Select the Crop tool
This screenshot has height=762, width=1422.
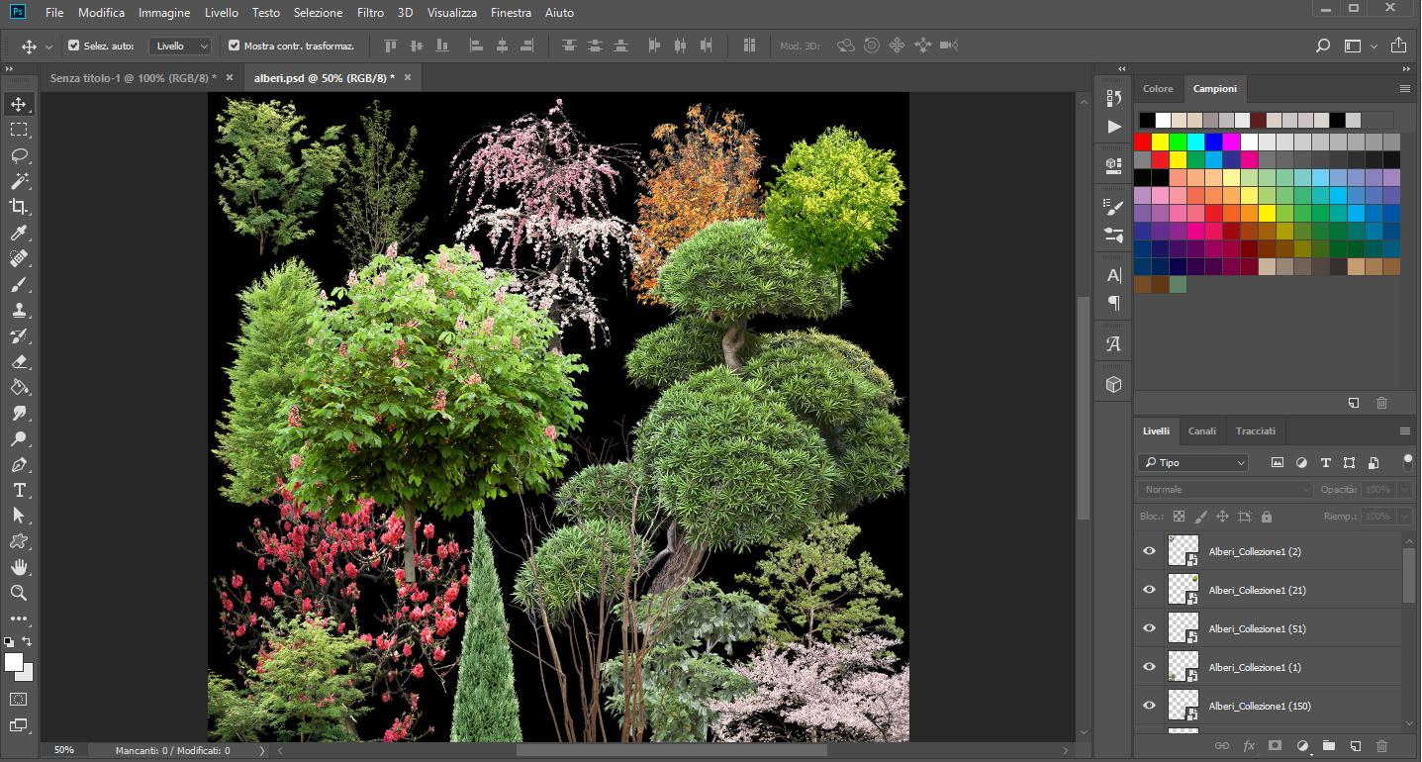coord(20,207)
